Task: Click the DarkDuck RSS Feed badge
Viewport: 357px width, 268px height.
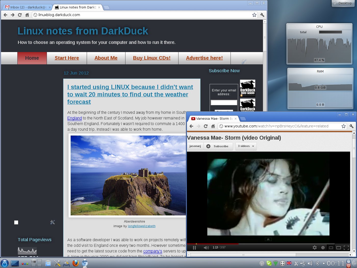Action: [248, 88]
